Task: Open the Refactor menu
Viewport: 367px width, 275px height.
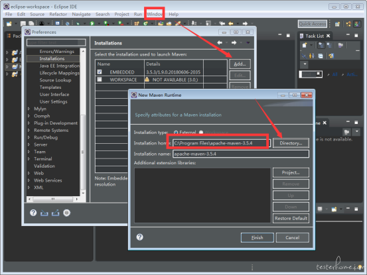Action: [x=58, y=15]
